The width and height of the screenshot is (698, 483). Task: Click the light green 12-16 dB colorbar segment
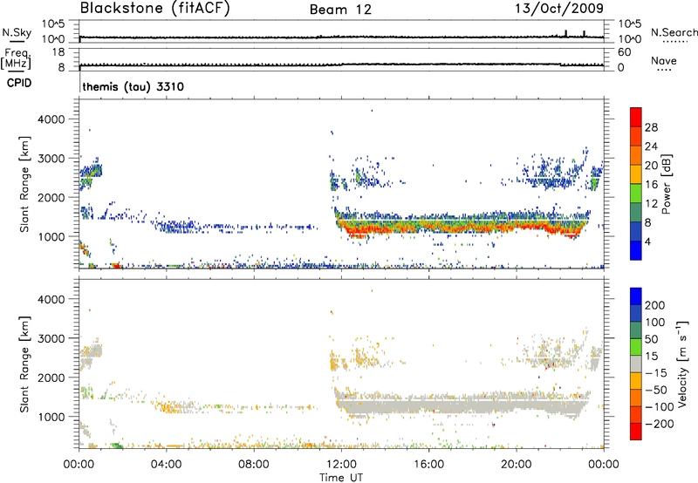pos(636,193)
